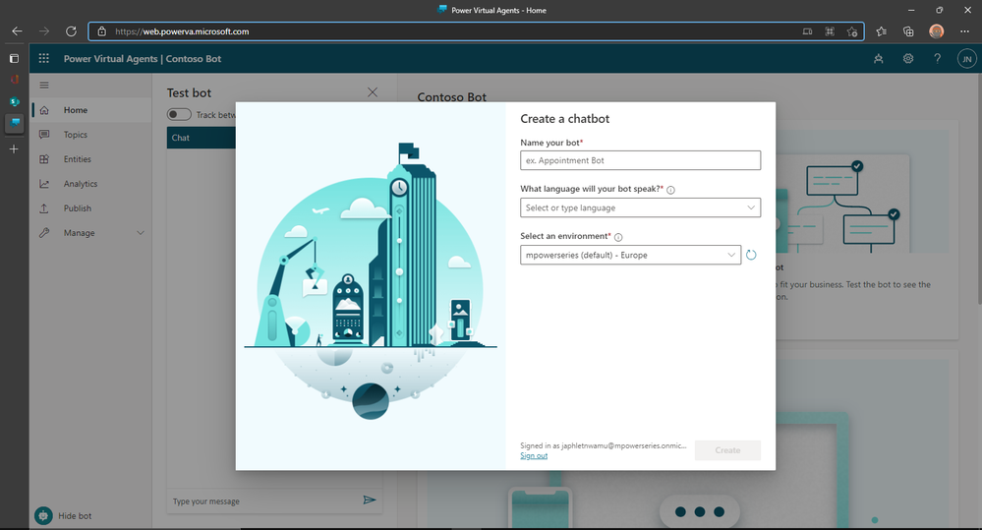Open the environment selection dropdown
Viewport: 982px width, 530px height.
point(631,255)
